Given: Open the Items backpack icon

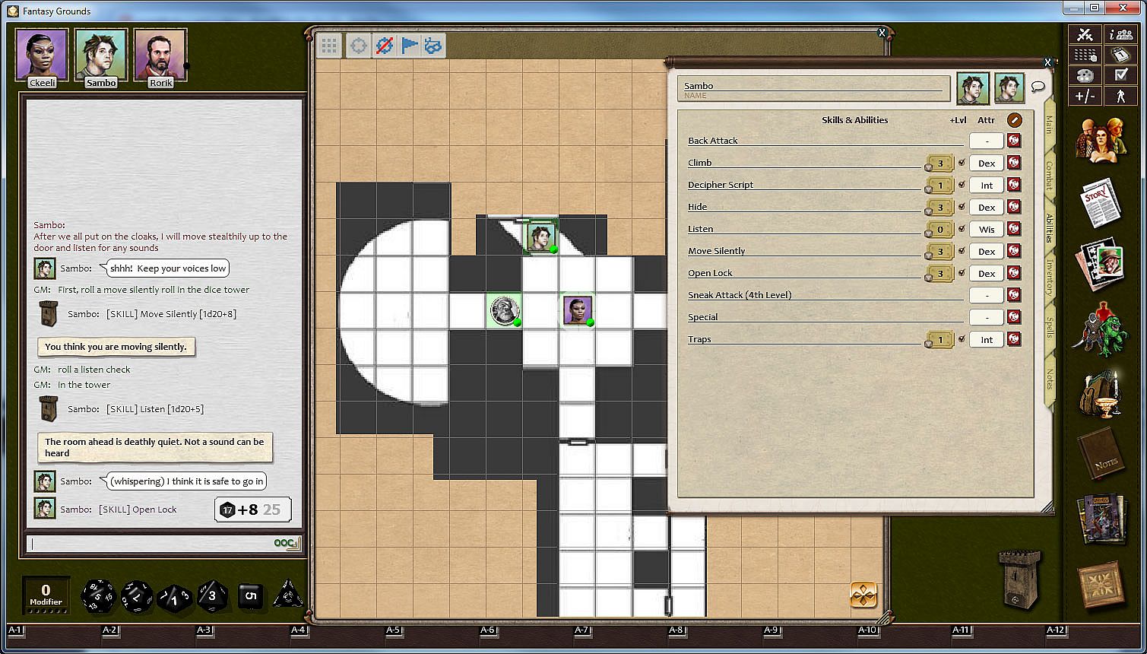Looking at the screenshot, I should (x=1101, y=394).
